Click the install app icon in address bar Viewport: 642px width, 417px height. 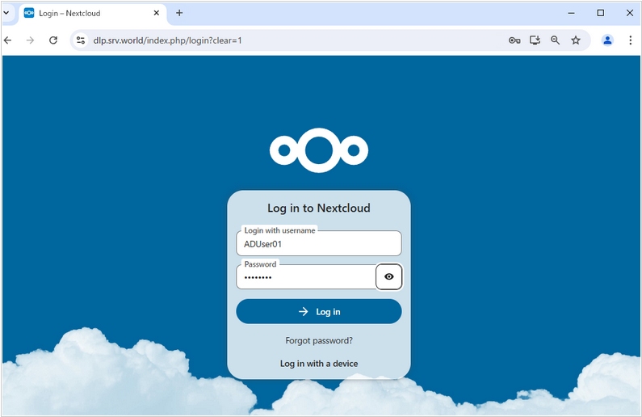pos(535,40)
